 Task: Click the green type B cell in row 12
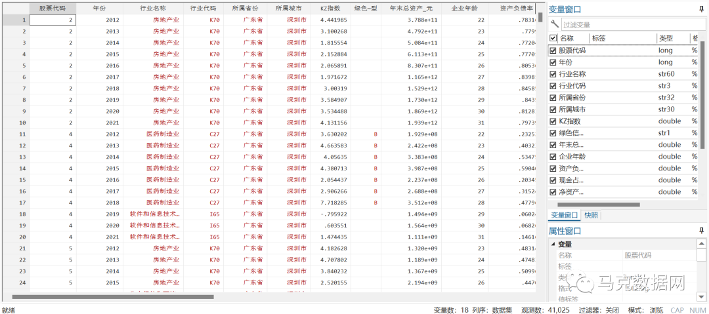pos(376,146)
